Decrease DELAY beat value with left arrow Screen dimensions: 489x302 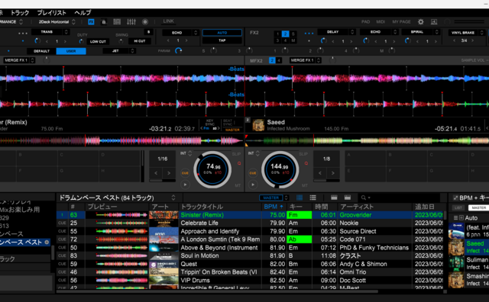click(x=333, y=41)
